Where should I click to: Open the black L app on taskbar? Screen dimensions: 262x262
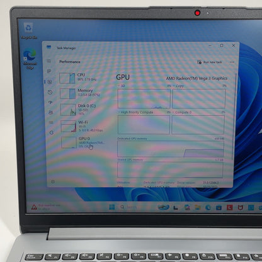pyautogui.click(x=176, y=208)
